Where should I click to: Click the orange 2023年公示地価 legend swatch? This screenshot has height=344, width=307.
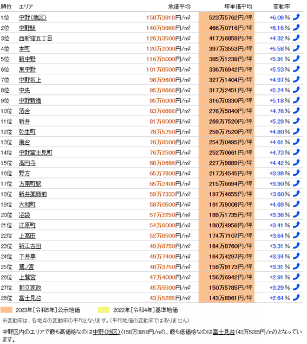pyautogui.click(x=6, y=310)
